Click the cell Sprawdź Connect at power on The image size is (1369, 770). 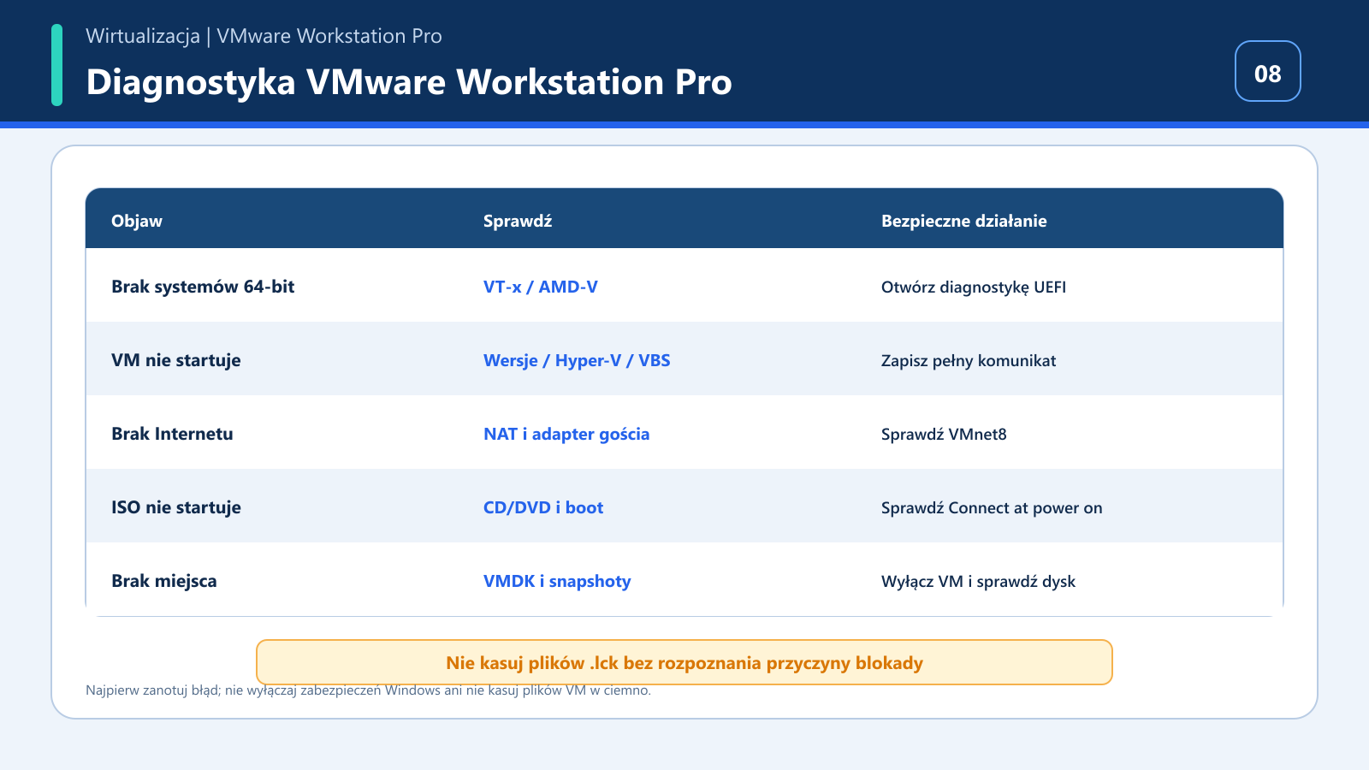[x=992, y=508]
